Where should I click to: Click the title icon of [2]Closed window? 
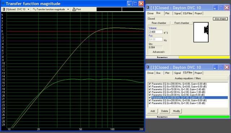(148, 67)
